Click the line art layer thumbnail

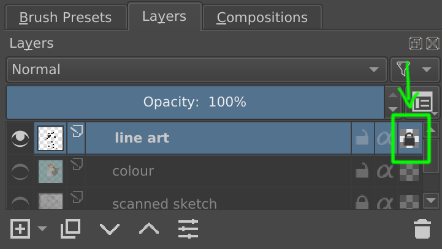51,138
